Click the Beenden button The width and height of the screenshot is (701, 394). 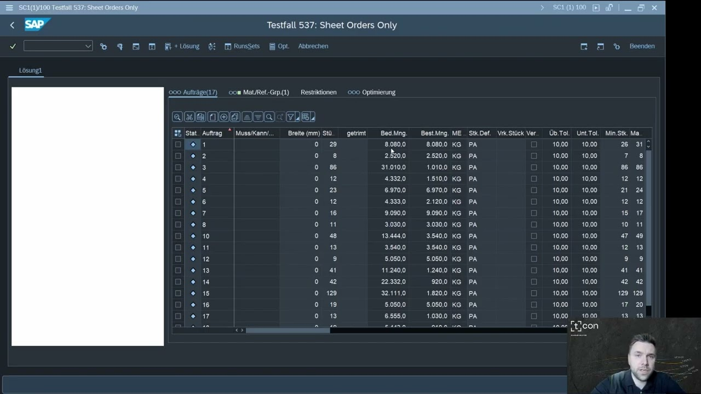point(642,46)
